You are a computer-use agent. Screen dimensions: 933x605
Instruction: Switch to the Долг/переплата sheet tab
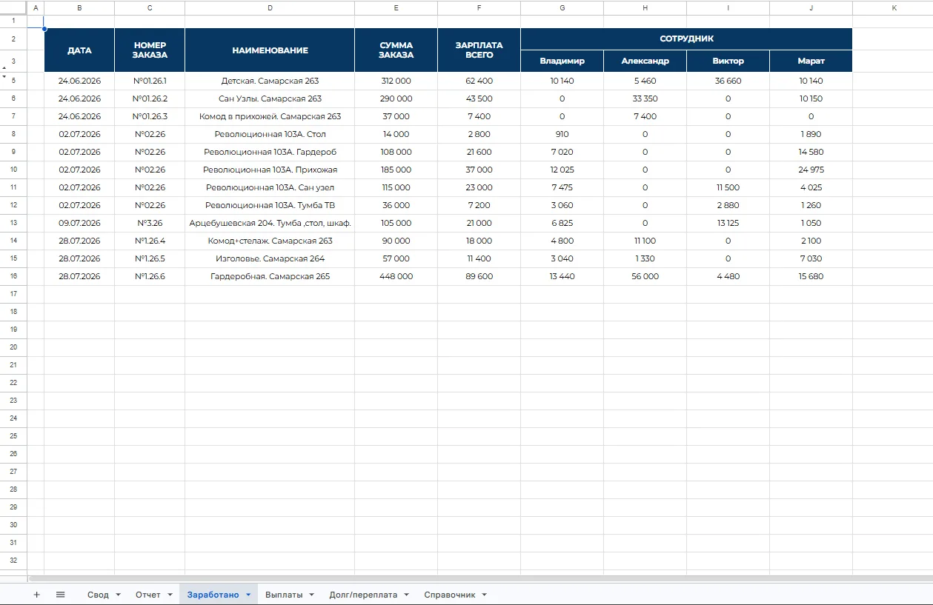363,595
